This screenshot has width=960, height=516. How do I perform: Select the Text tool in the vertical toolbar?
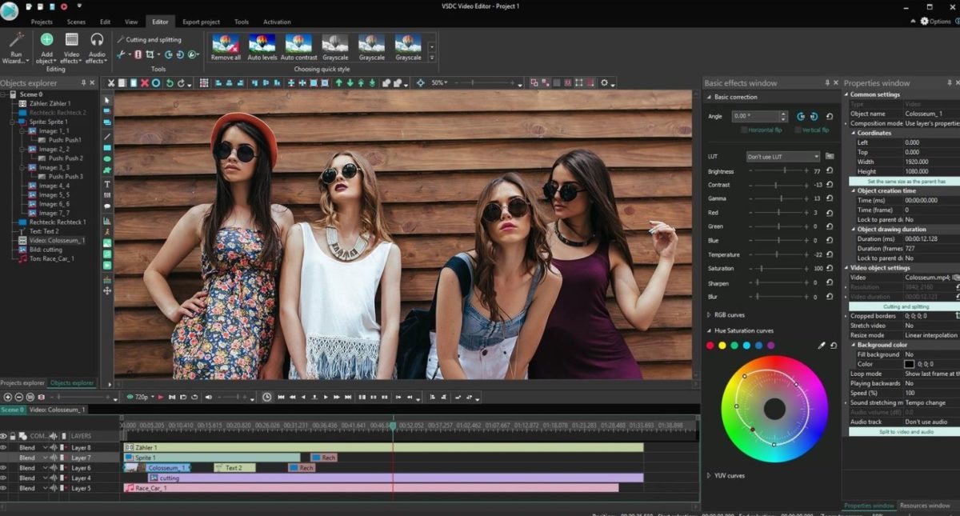tap(107, 184)
